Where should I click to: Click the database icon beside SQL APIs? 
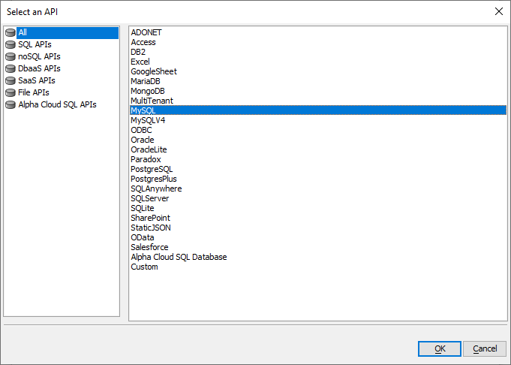pos(11,45)
